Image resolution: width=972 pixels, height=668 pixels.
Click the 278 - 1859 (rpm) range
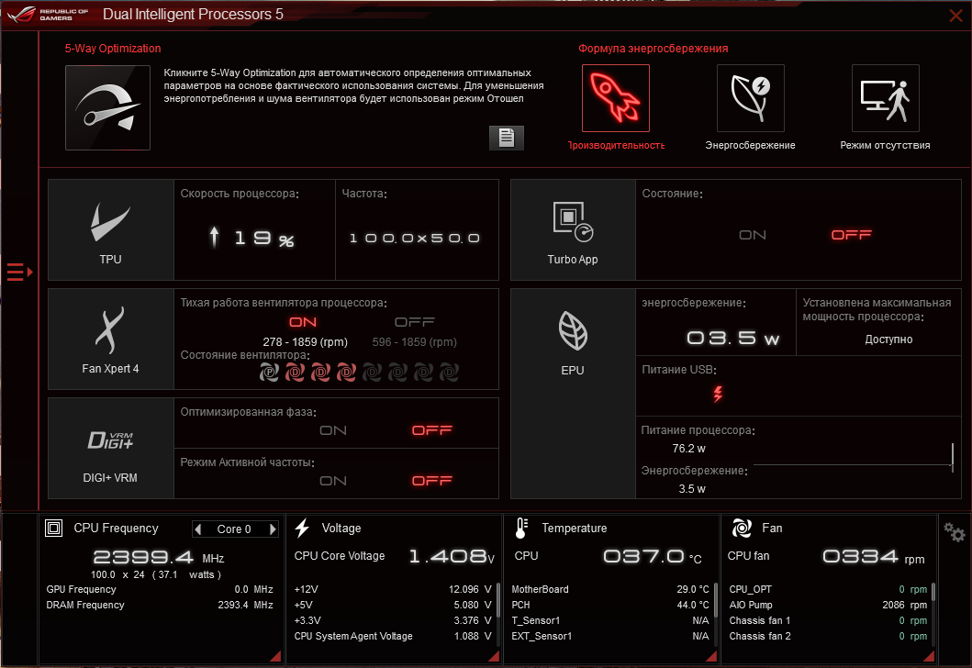[305, 342]
